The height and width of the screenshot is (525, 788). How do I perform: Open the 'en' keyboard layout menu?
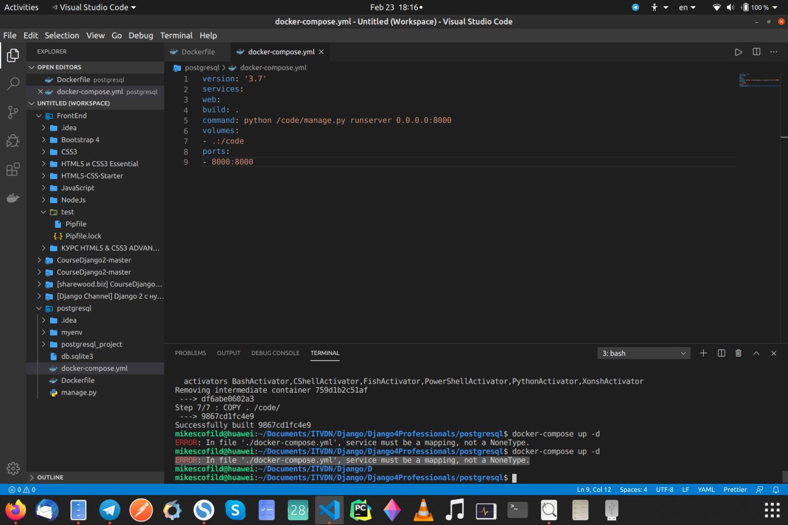[687, 7]
